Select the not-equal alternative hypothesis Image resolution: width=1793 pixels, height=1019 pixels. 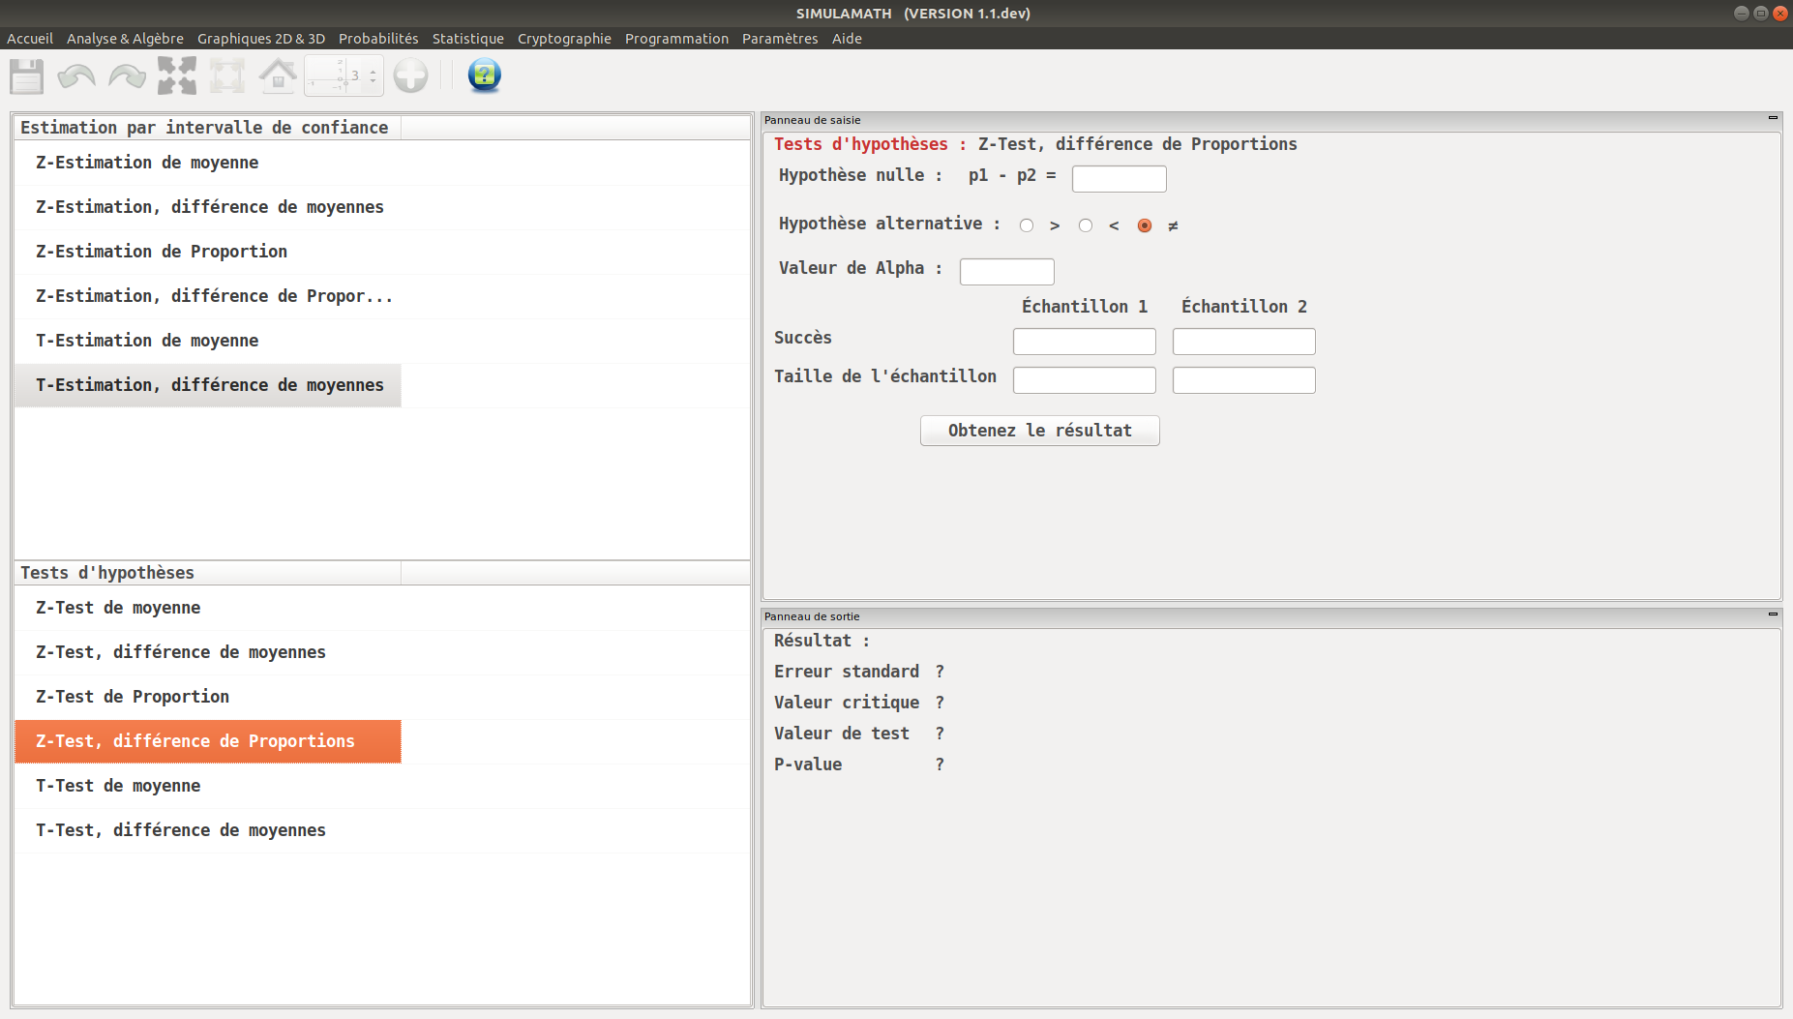1145,225
